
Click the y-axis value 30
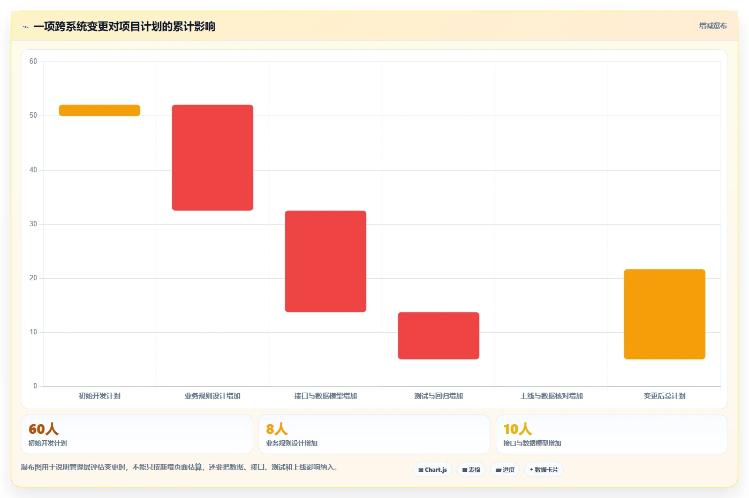click(33, 224)
